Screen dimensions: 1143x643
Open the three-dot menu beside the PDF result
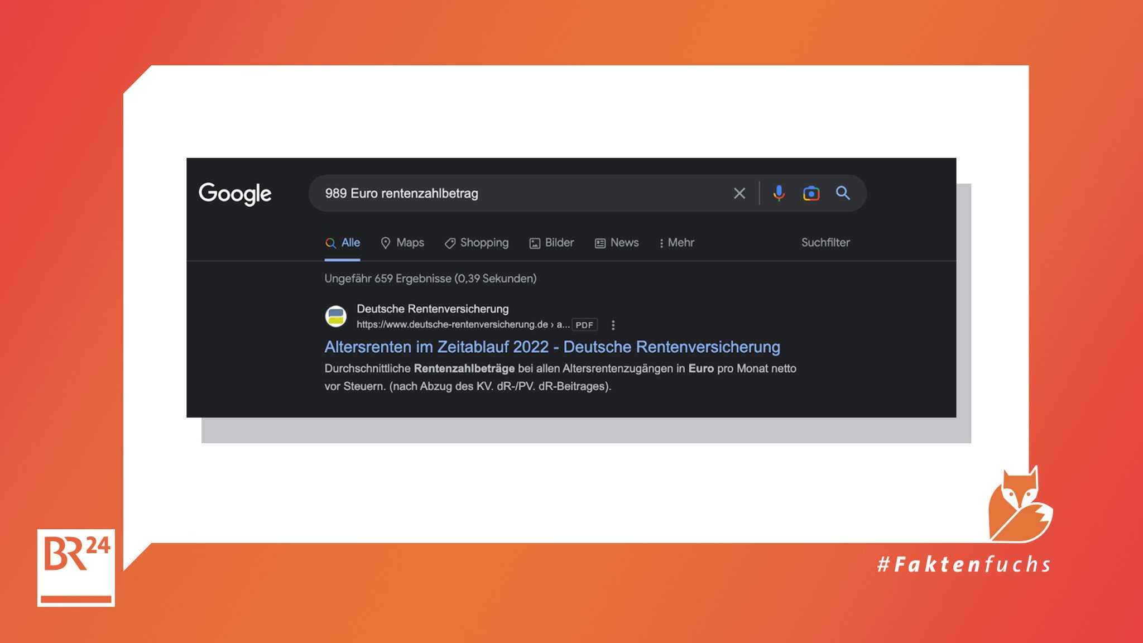click(x=613, y=325)
